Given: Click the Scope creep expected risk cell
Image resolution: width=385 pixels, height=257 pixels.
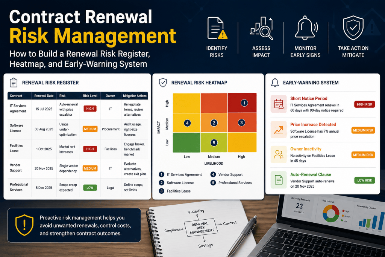Looking at the screenshot, I should tap(68, 187).
